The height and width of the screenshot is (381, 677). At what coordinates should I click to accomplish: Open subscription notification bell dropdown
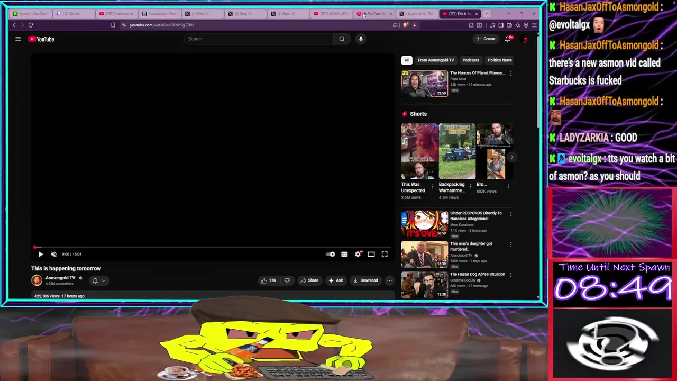pos(99,280)
